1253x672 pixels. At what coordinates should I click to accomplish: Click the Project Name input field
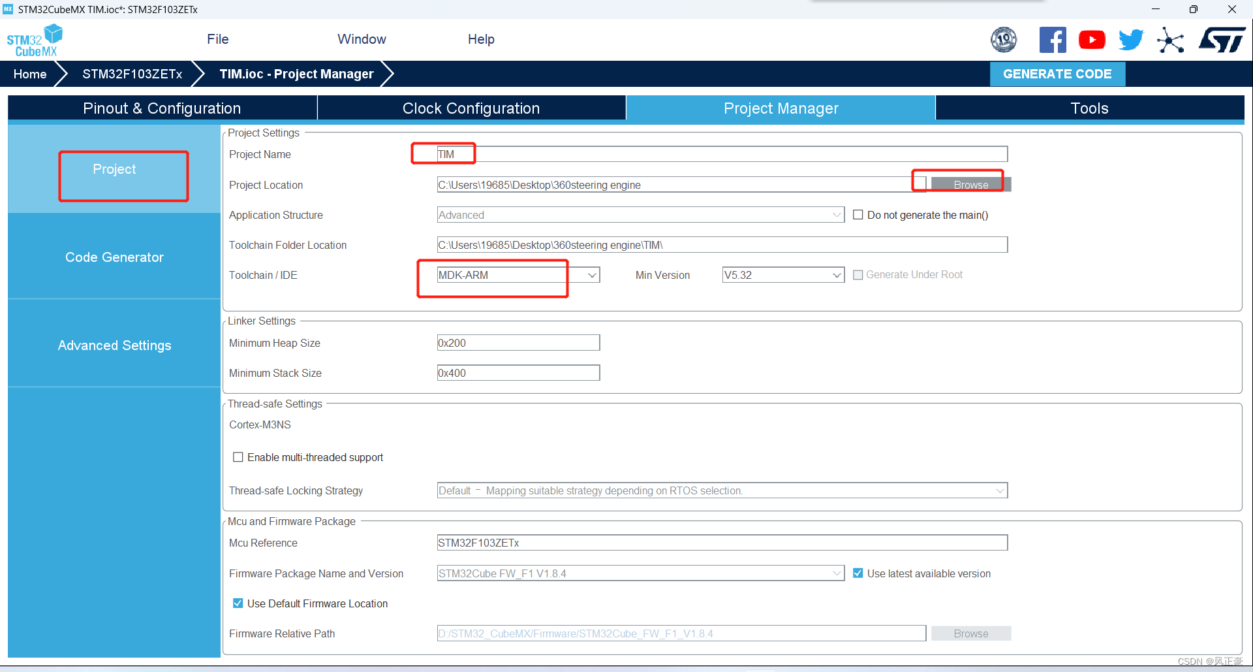pyautogui.click(x=722, y=154)
